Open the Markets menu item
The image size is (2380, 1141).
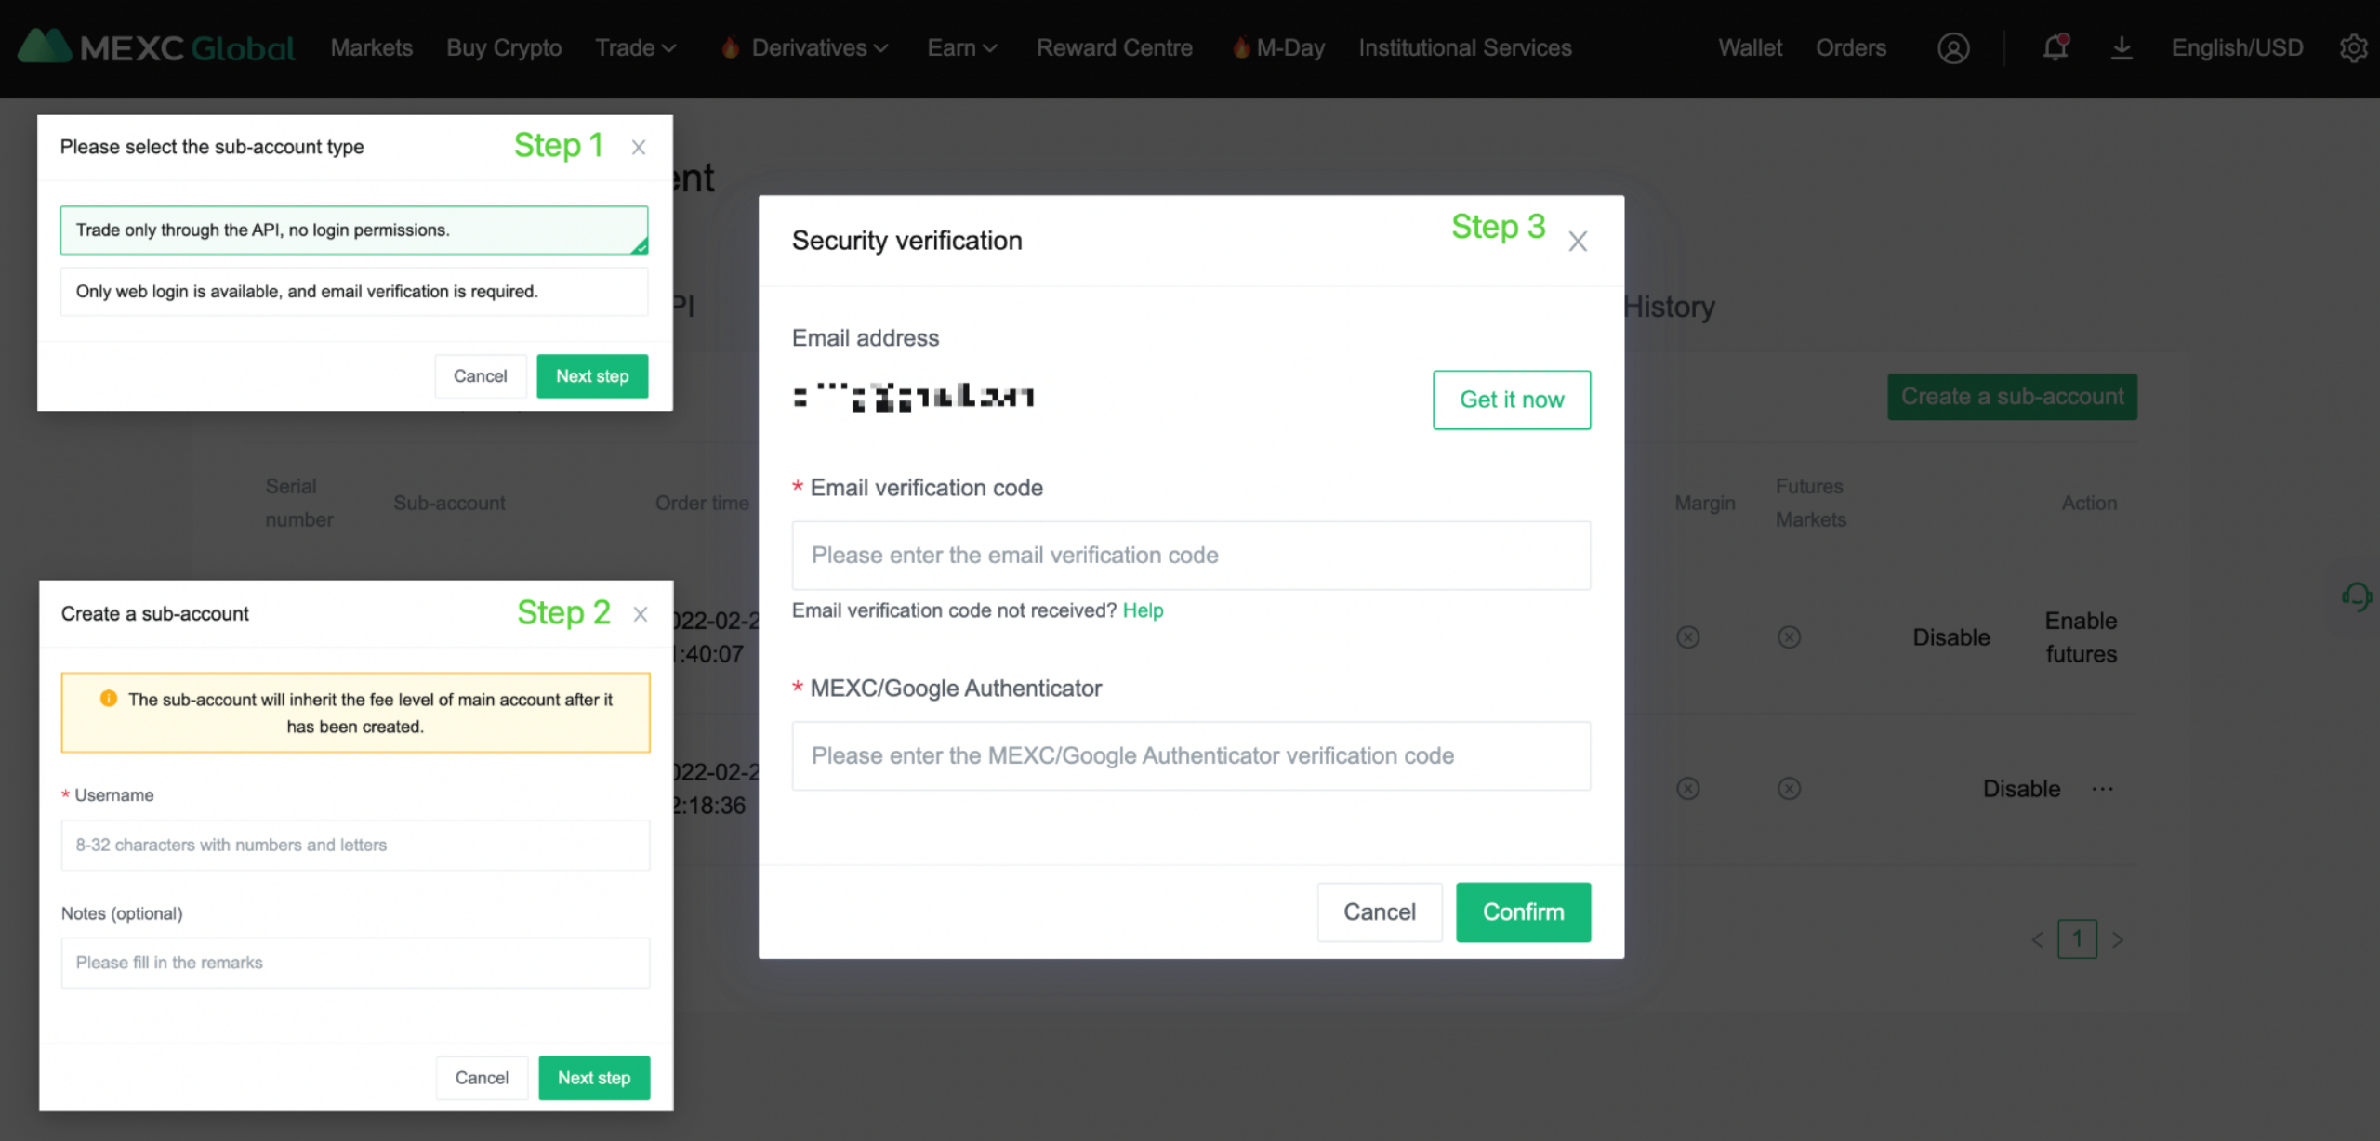(x=371, y=48)
